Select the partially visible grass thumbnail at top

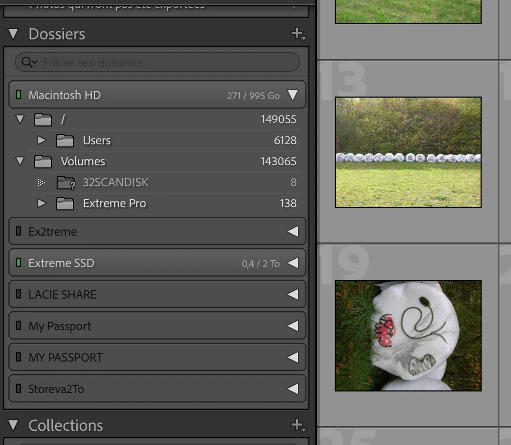tap(408, 12)
